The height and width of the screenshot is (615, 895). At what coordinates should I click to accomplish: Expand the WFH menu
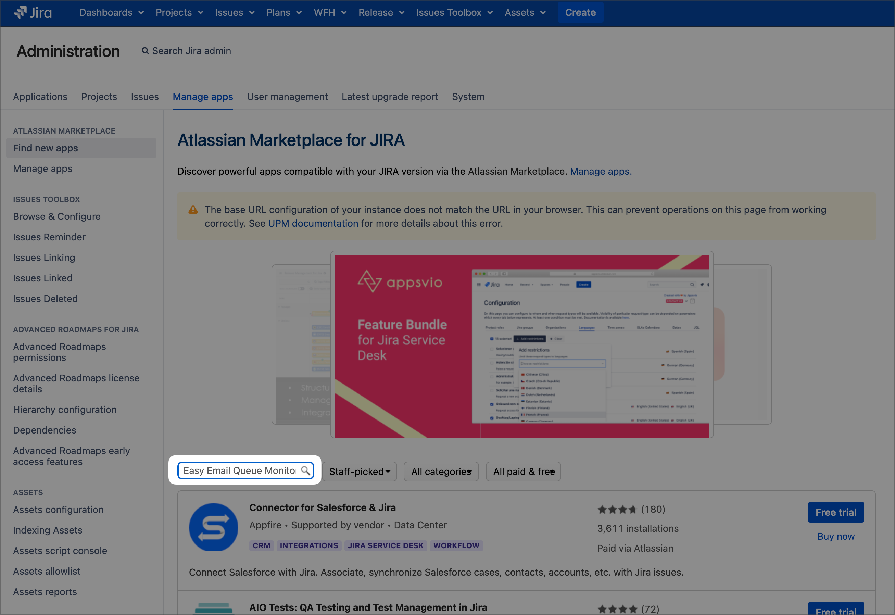coord(330,12)
